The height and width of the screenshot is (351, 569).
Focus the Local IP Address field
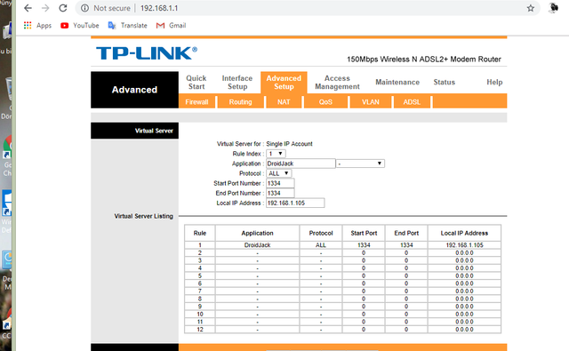295,203
